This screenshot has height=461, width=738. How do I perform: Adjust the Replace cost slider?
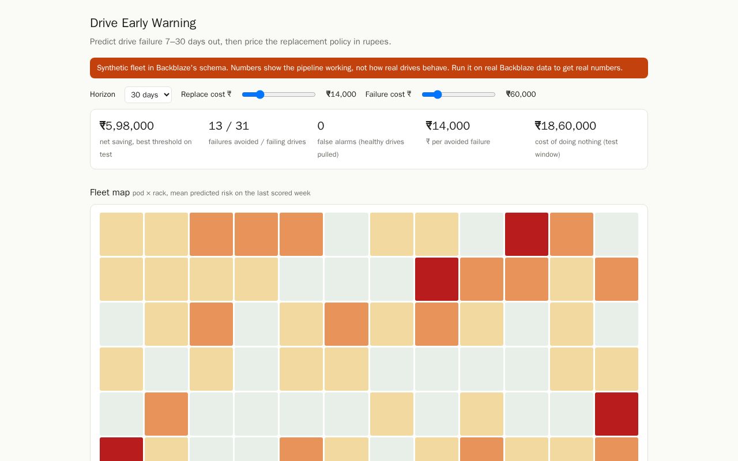pos(278,95)
